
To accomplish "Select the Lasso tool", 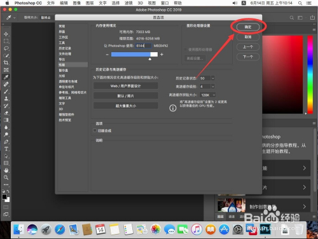I will pyautogui.click(x=6, y=48).
